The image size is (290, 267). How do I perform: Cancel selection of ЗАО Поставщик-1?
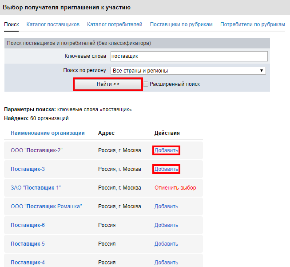click(x=175, y=188)
